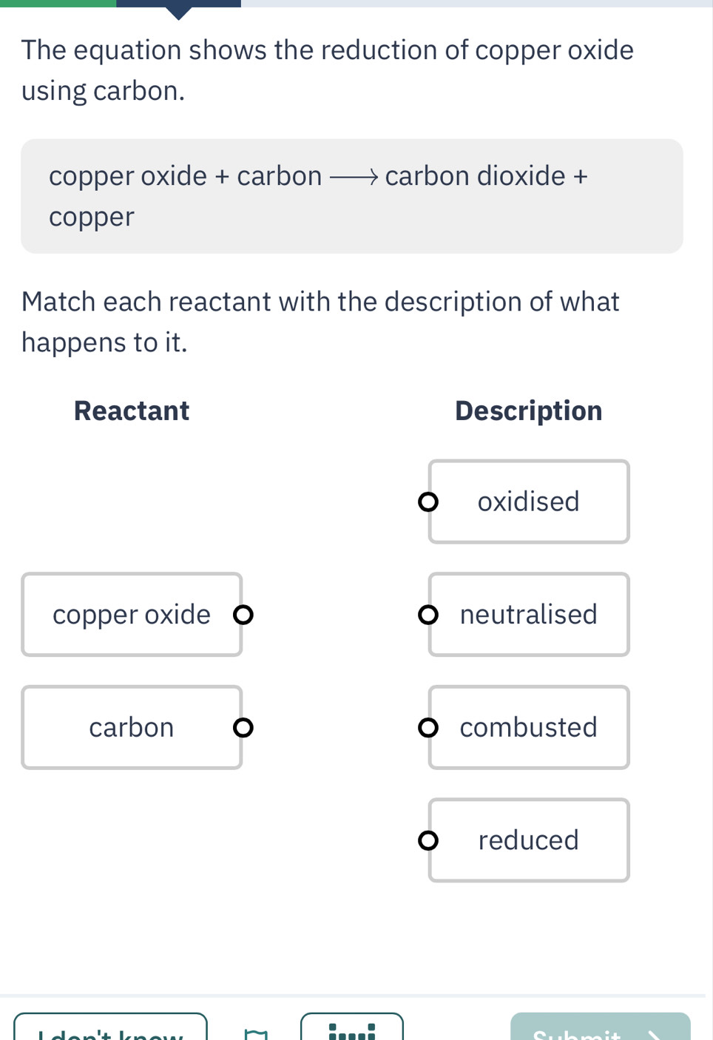Click the word equation panel

pos(352,196)
